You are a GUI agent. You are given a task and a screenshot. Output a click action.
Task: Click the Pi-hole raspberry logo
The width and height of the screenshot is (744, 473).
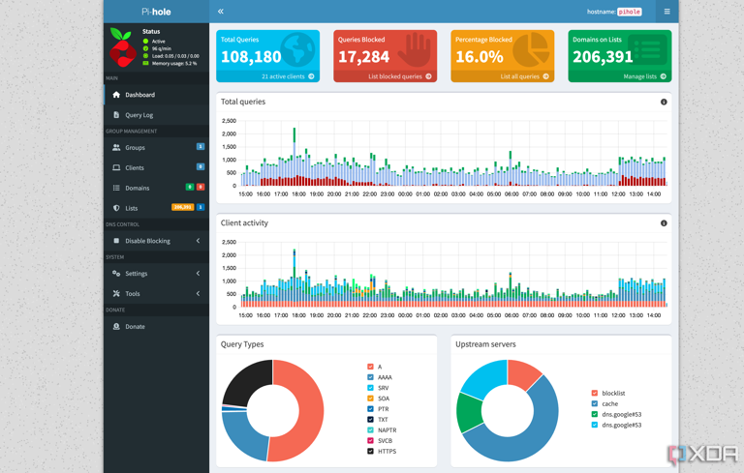click(x=121, y=46)
